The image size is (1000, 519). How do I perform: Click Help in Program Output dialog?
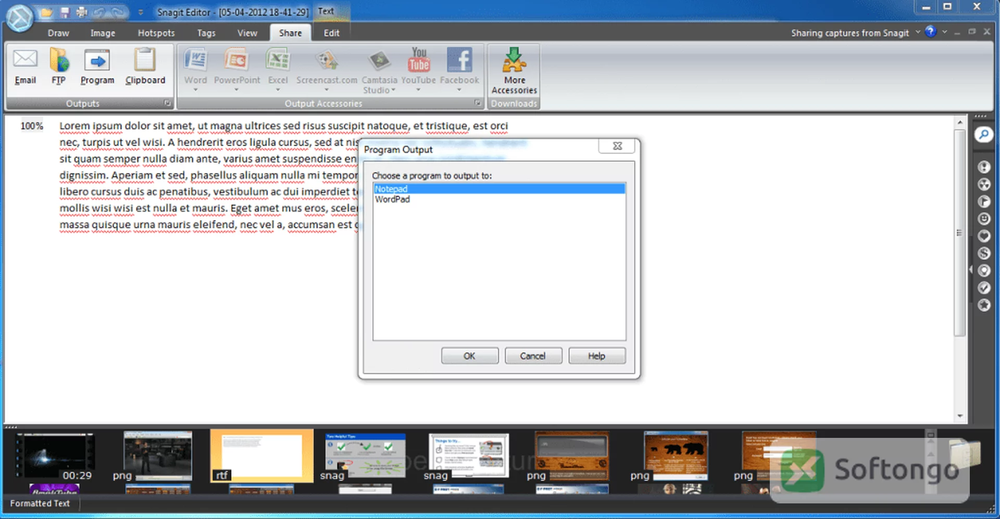point(596,356)
